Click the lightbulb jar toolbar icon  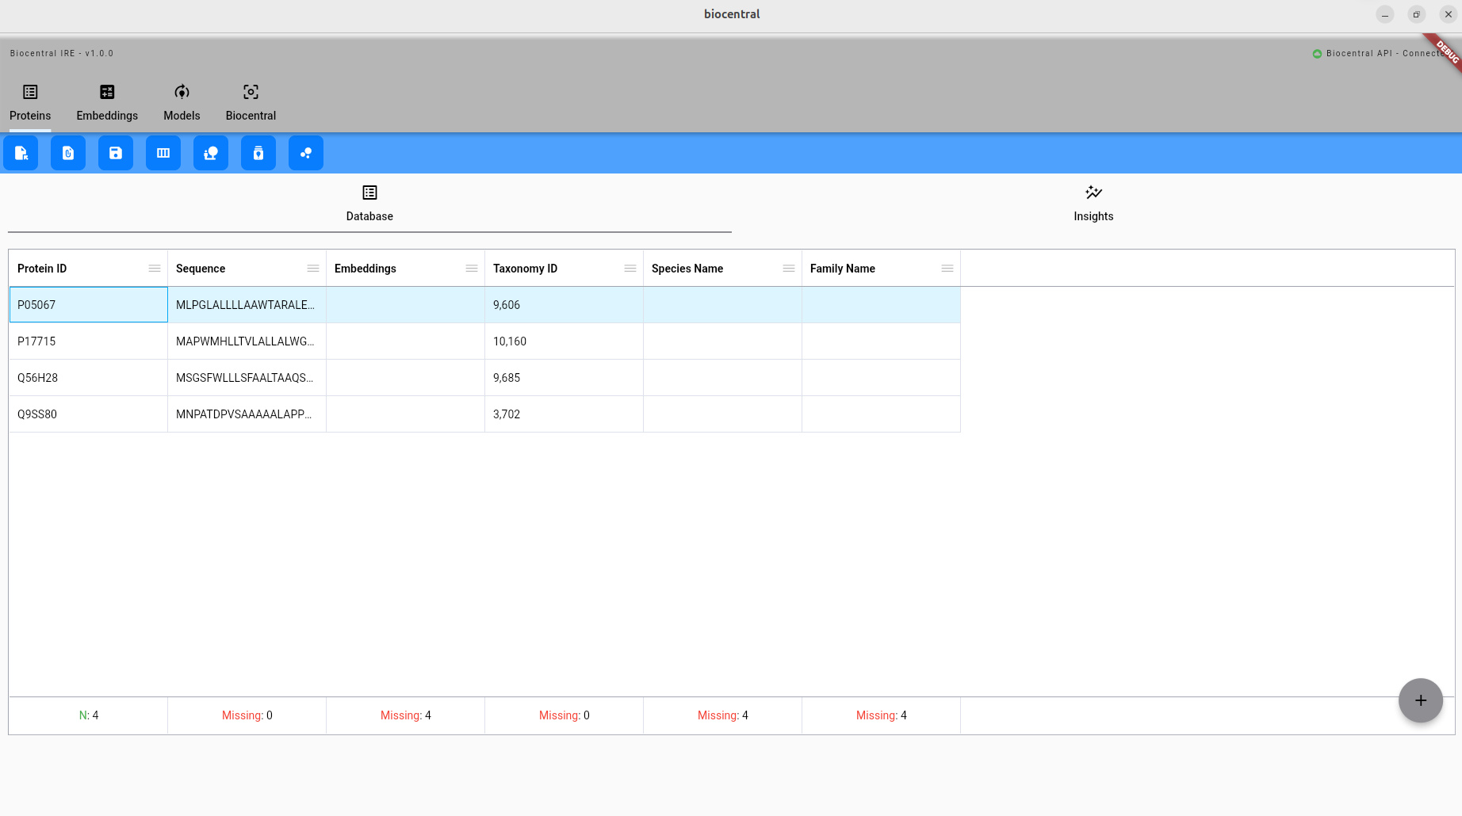point(258,153)
